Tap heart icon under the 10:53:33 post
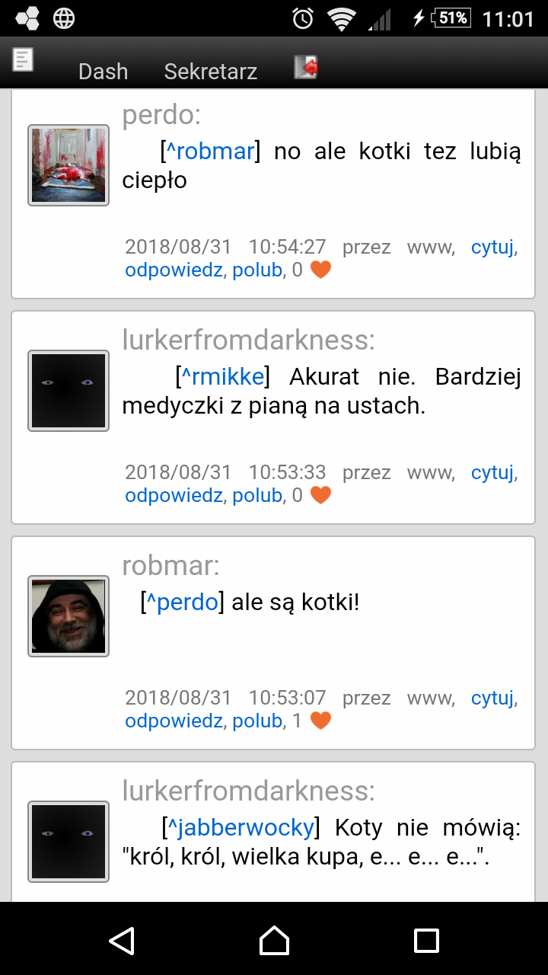Image resolution: width=548 pixels, height=975 pixels. (x=320, y=495)
